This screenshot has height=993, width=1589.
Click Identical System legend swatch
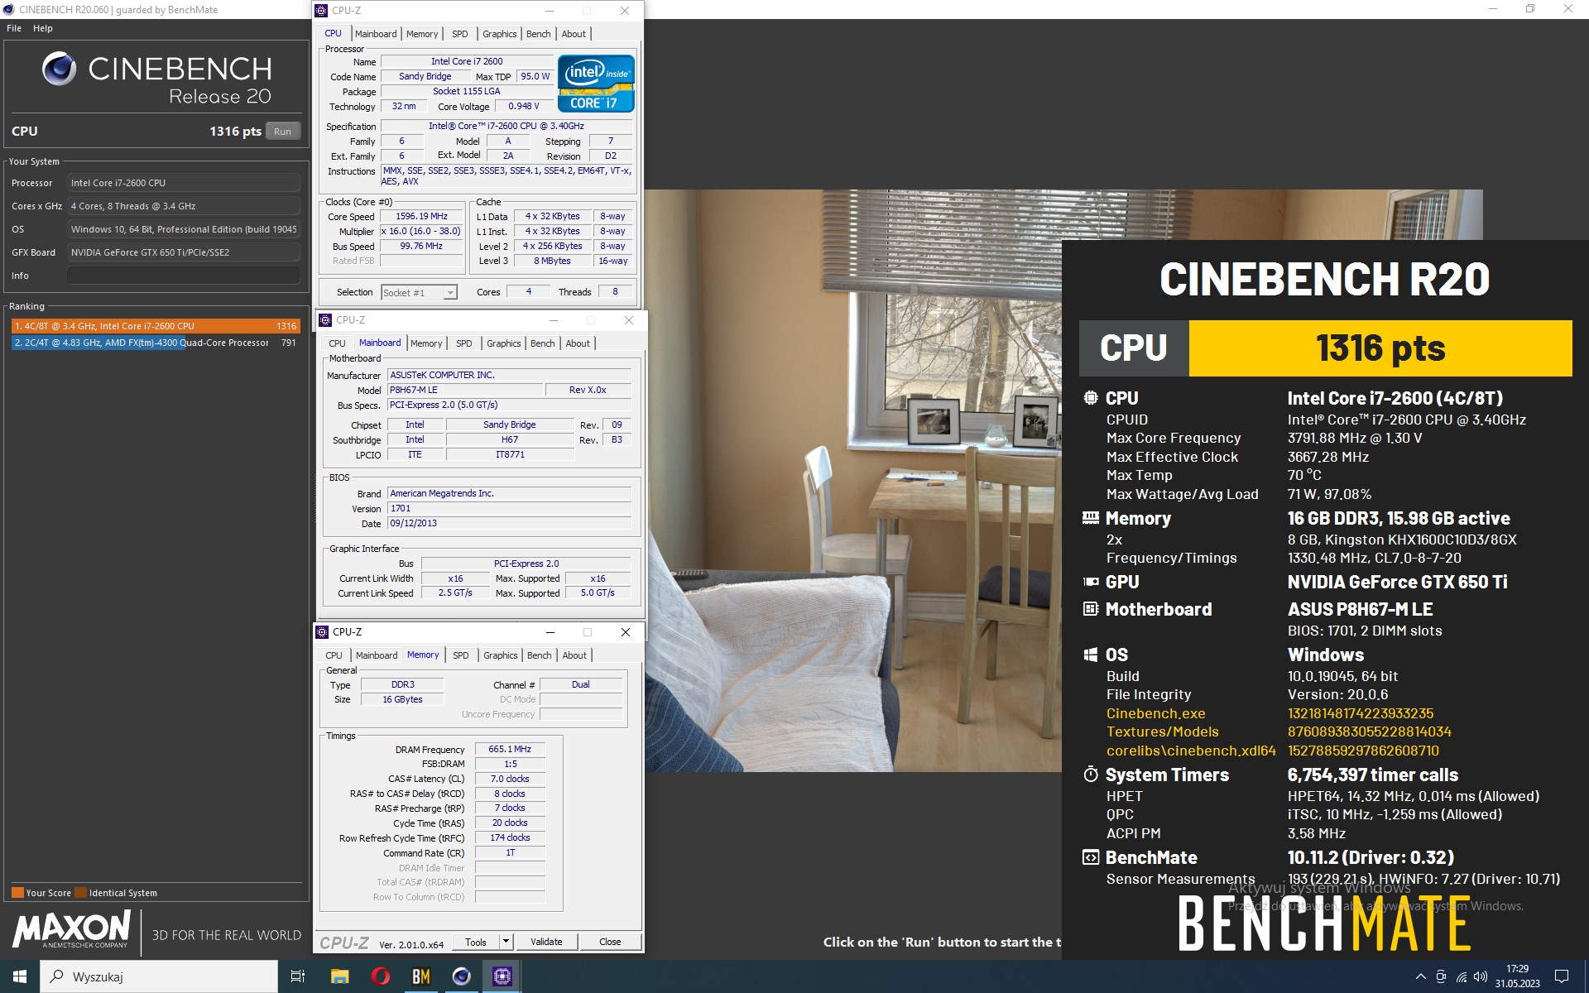click(80, 893)
